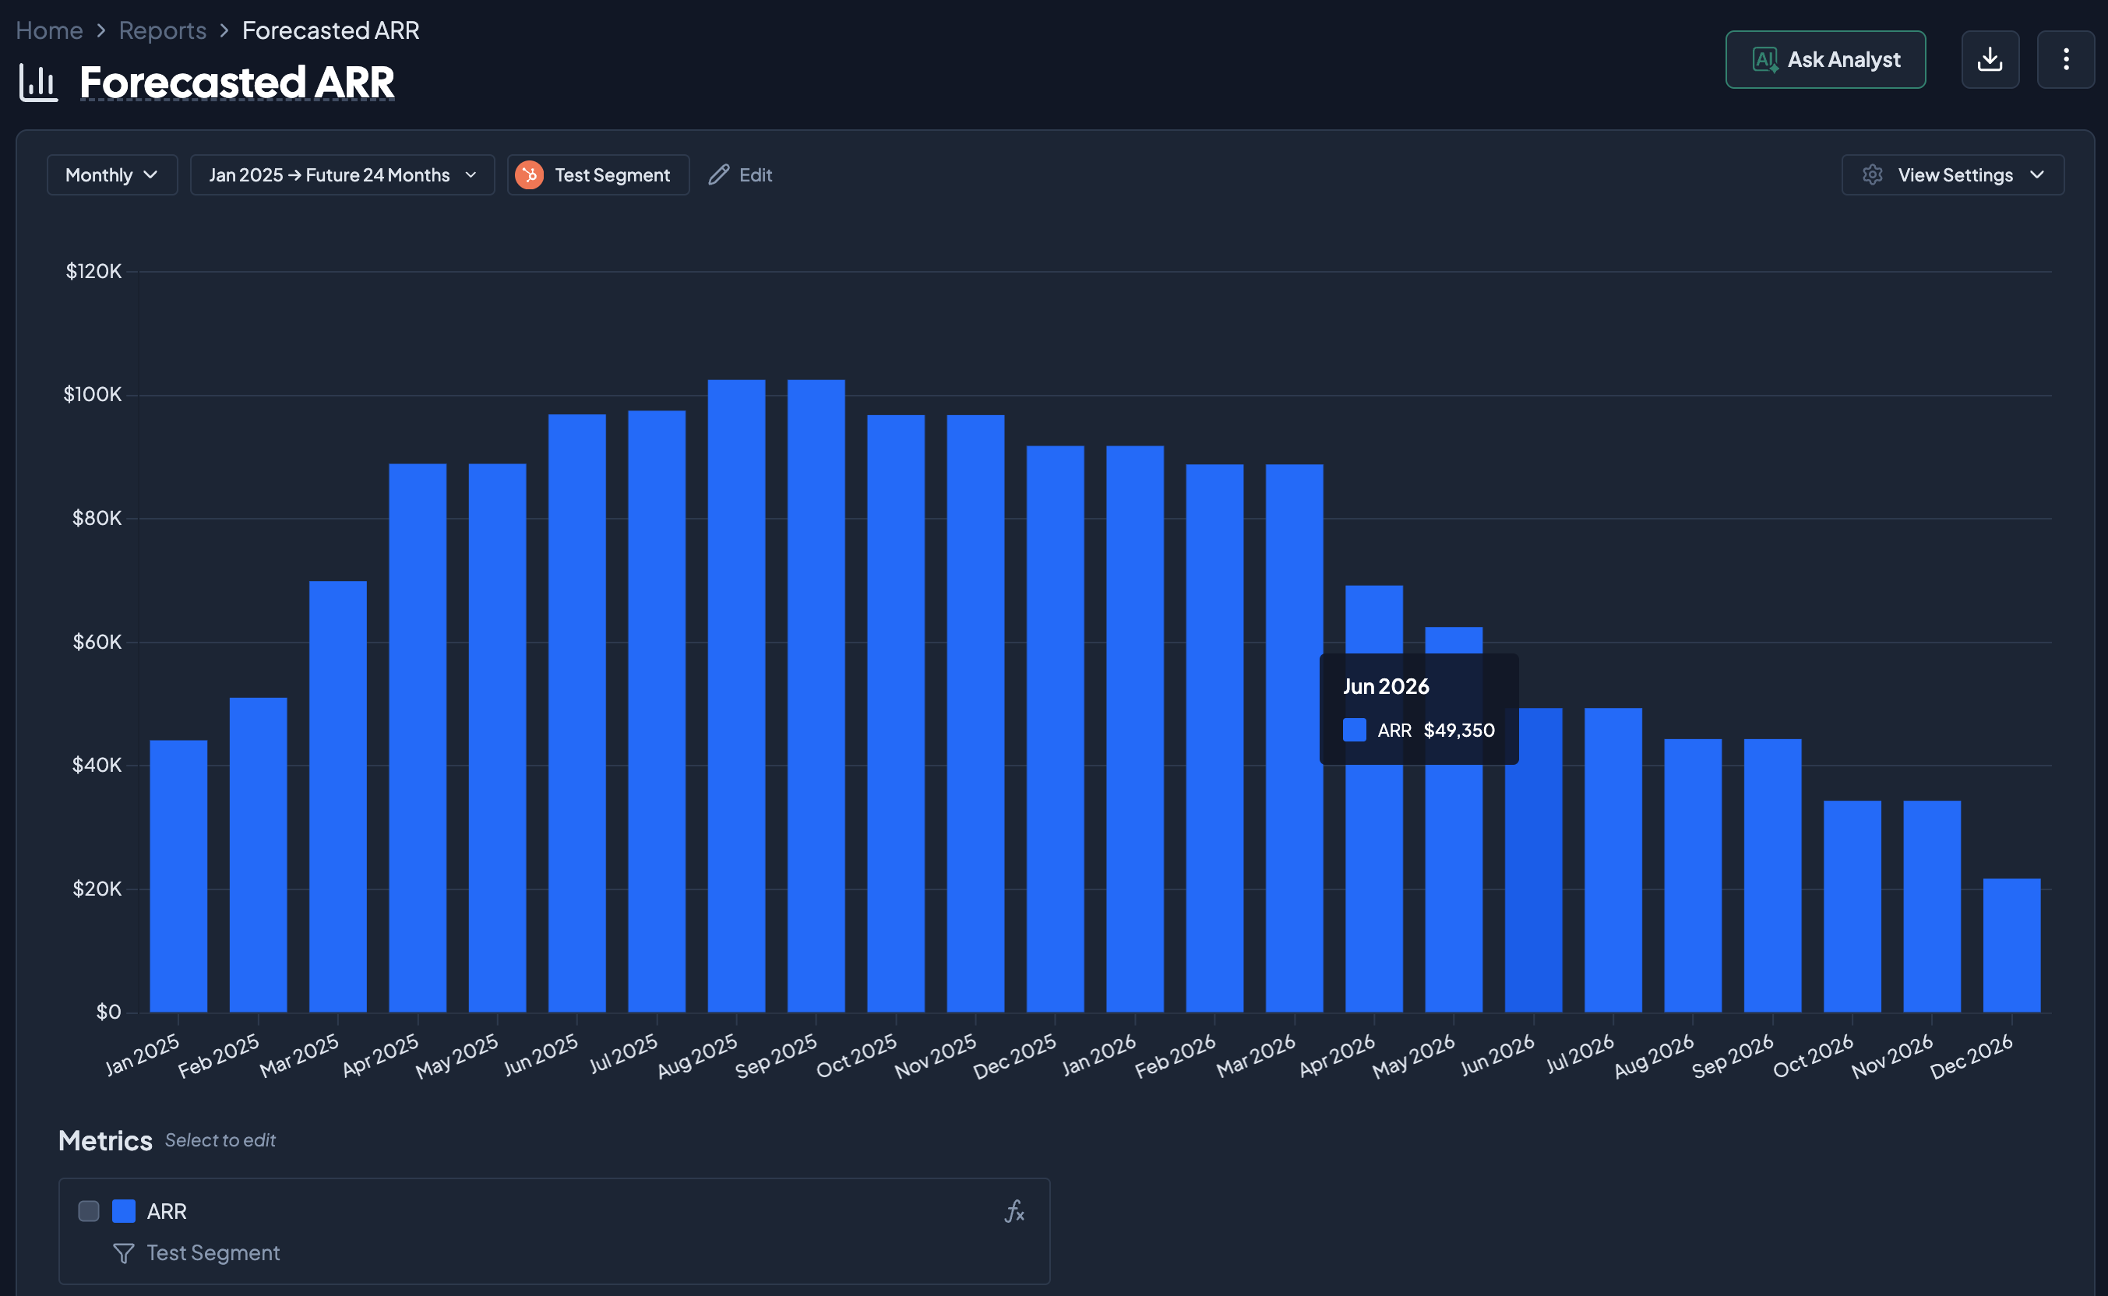Click the filter funnel icon under ARR
This screenshot has height=1296, width=2108.
(123, 1253)
